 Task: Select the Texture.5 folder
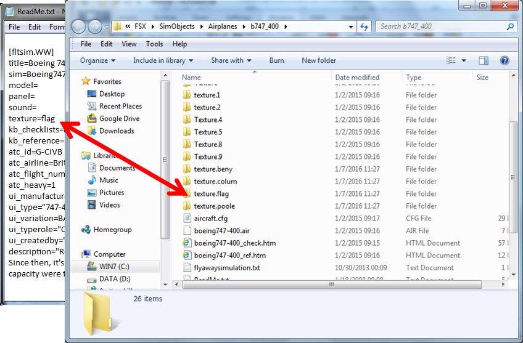point(202,132)
